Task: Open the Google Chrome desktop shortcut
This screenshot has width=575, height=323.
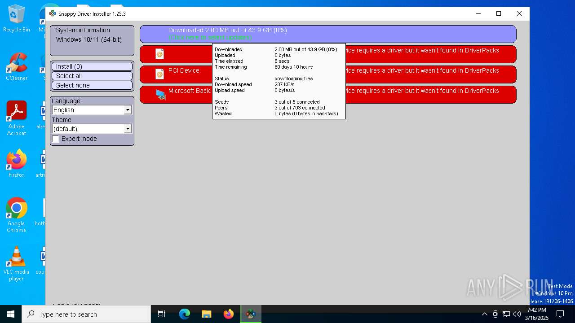Action: click(17, 215)
